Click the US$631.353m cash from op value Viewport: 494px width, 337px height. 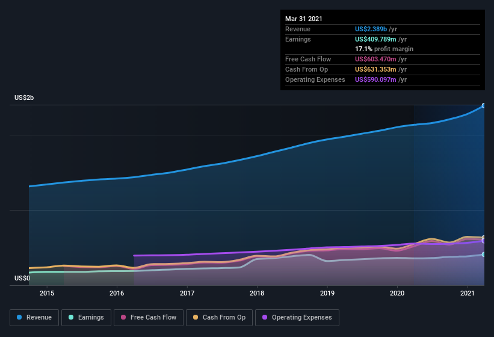point(375,69)
